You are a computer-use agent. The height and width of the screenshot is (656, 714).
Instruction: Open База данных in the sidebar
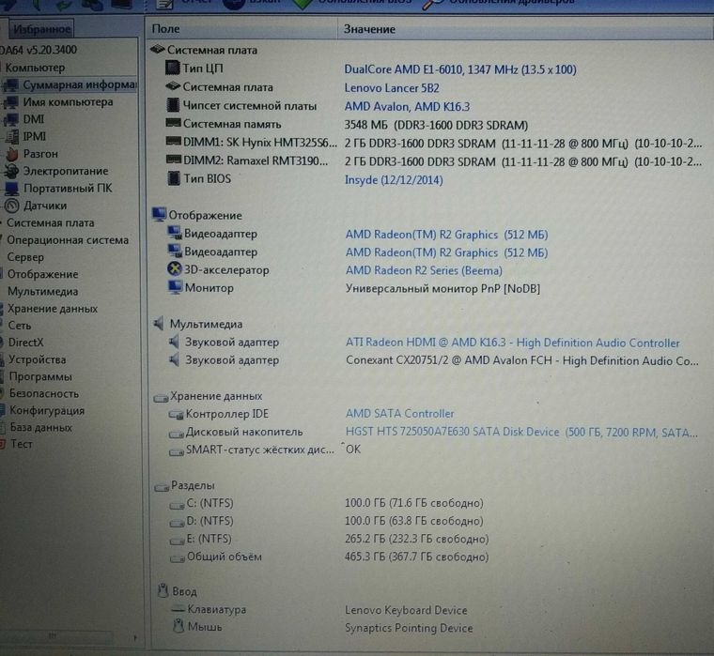[40, 427]
